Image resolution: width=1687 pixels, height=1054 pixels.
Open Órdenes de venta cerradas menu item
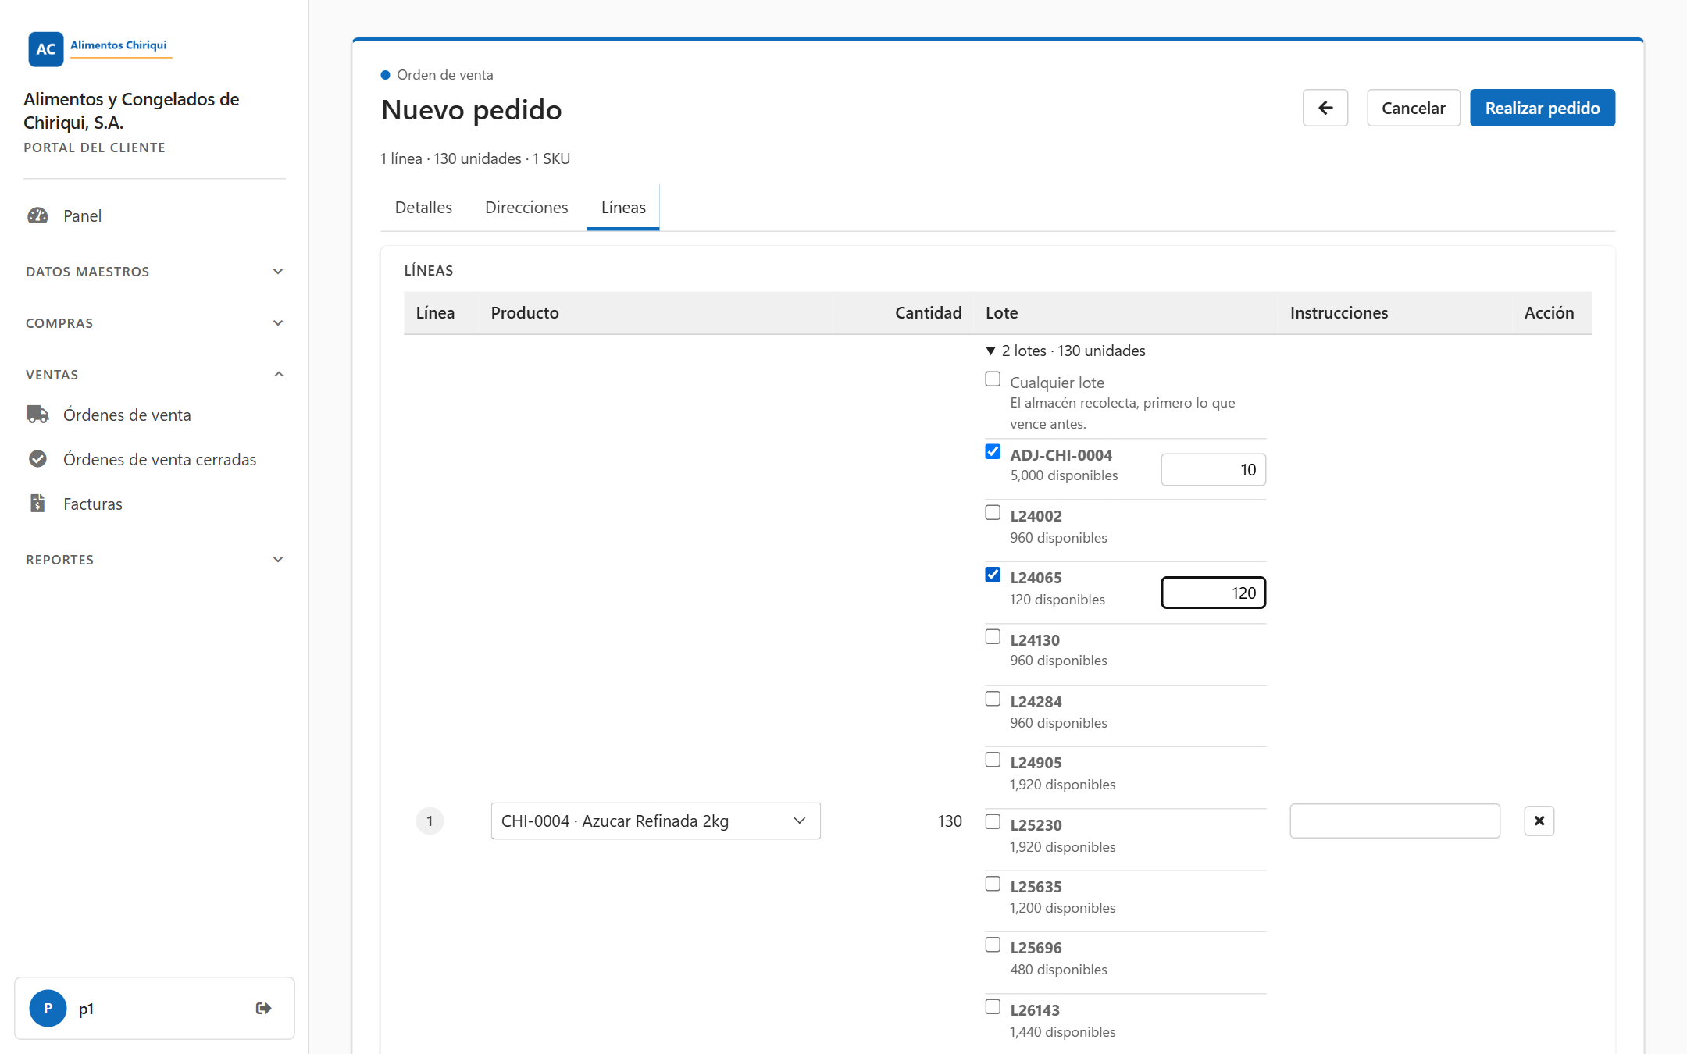159,459
